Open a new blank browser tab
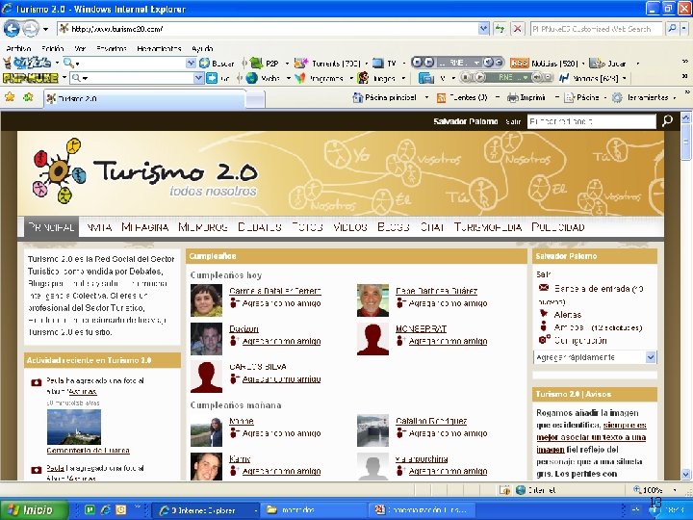Screen dimensions: 693x520 (255, 99)
